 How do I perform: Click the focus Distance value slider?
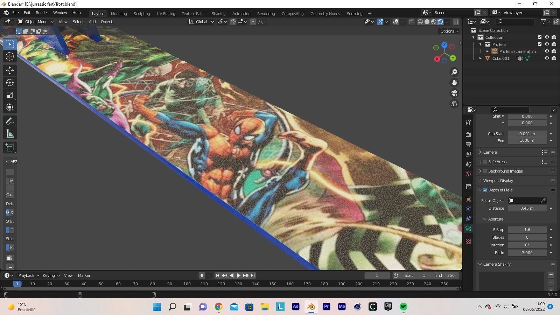[527, 208]
